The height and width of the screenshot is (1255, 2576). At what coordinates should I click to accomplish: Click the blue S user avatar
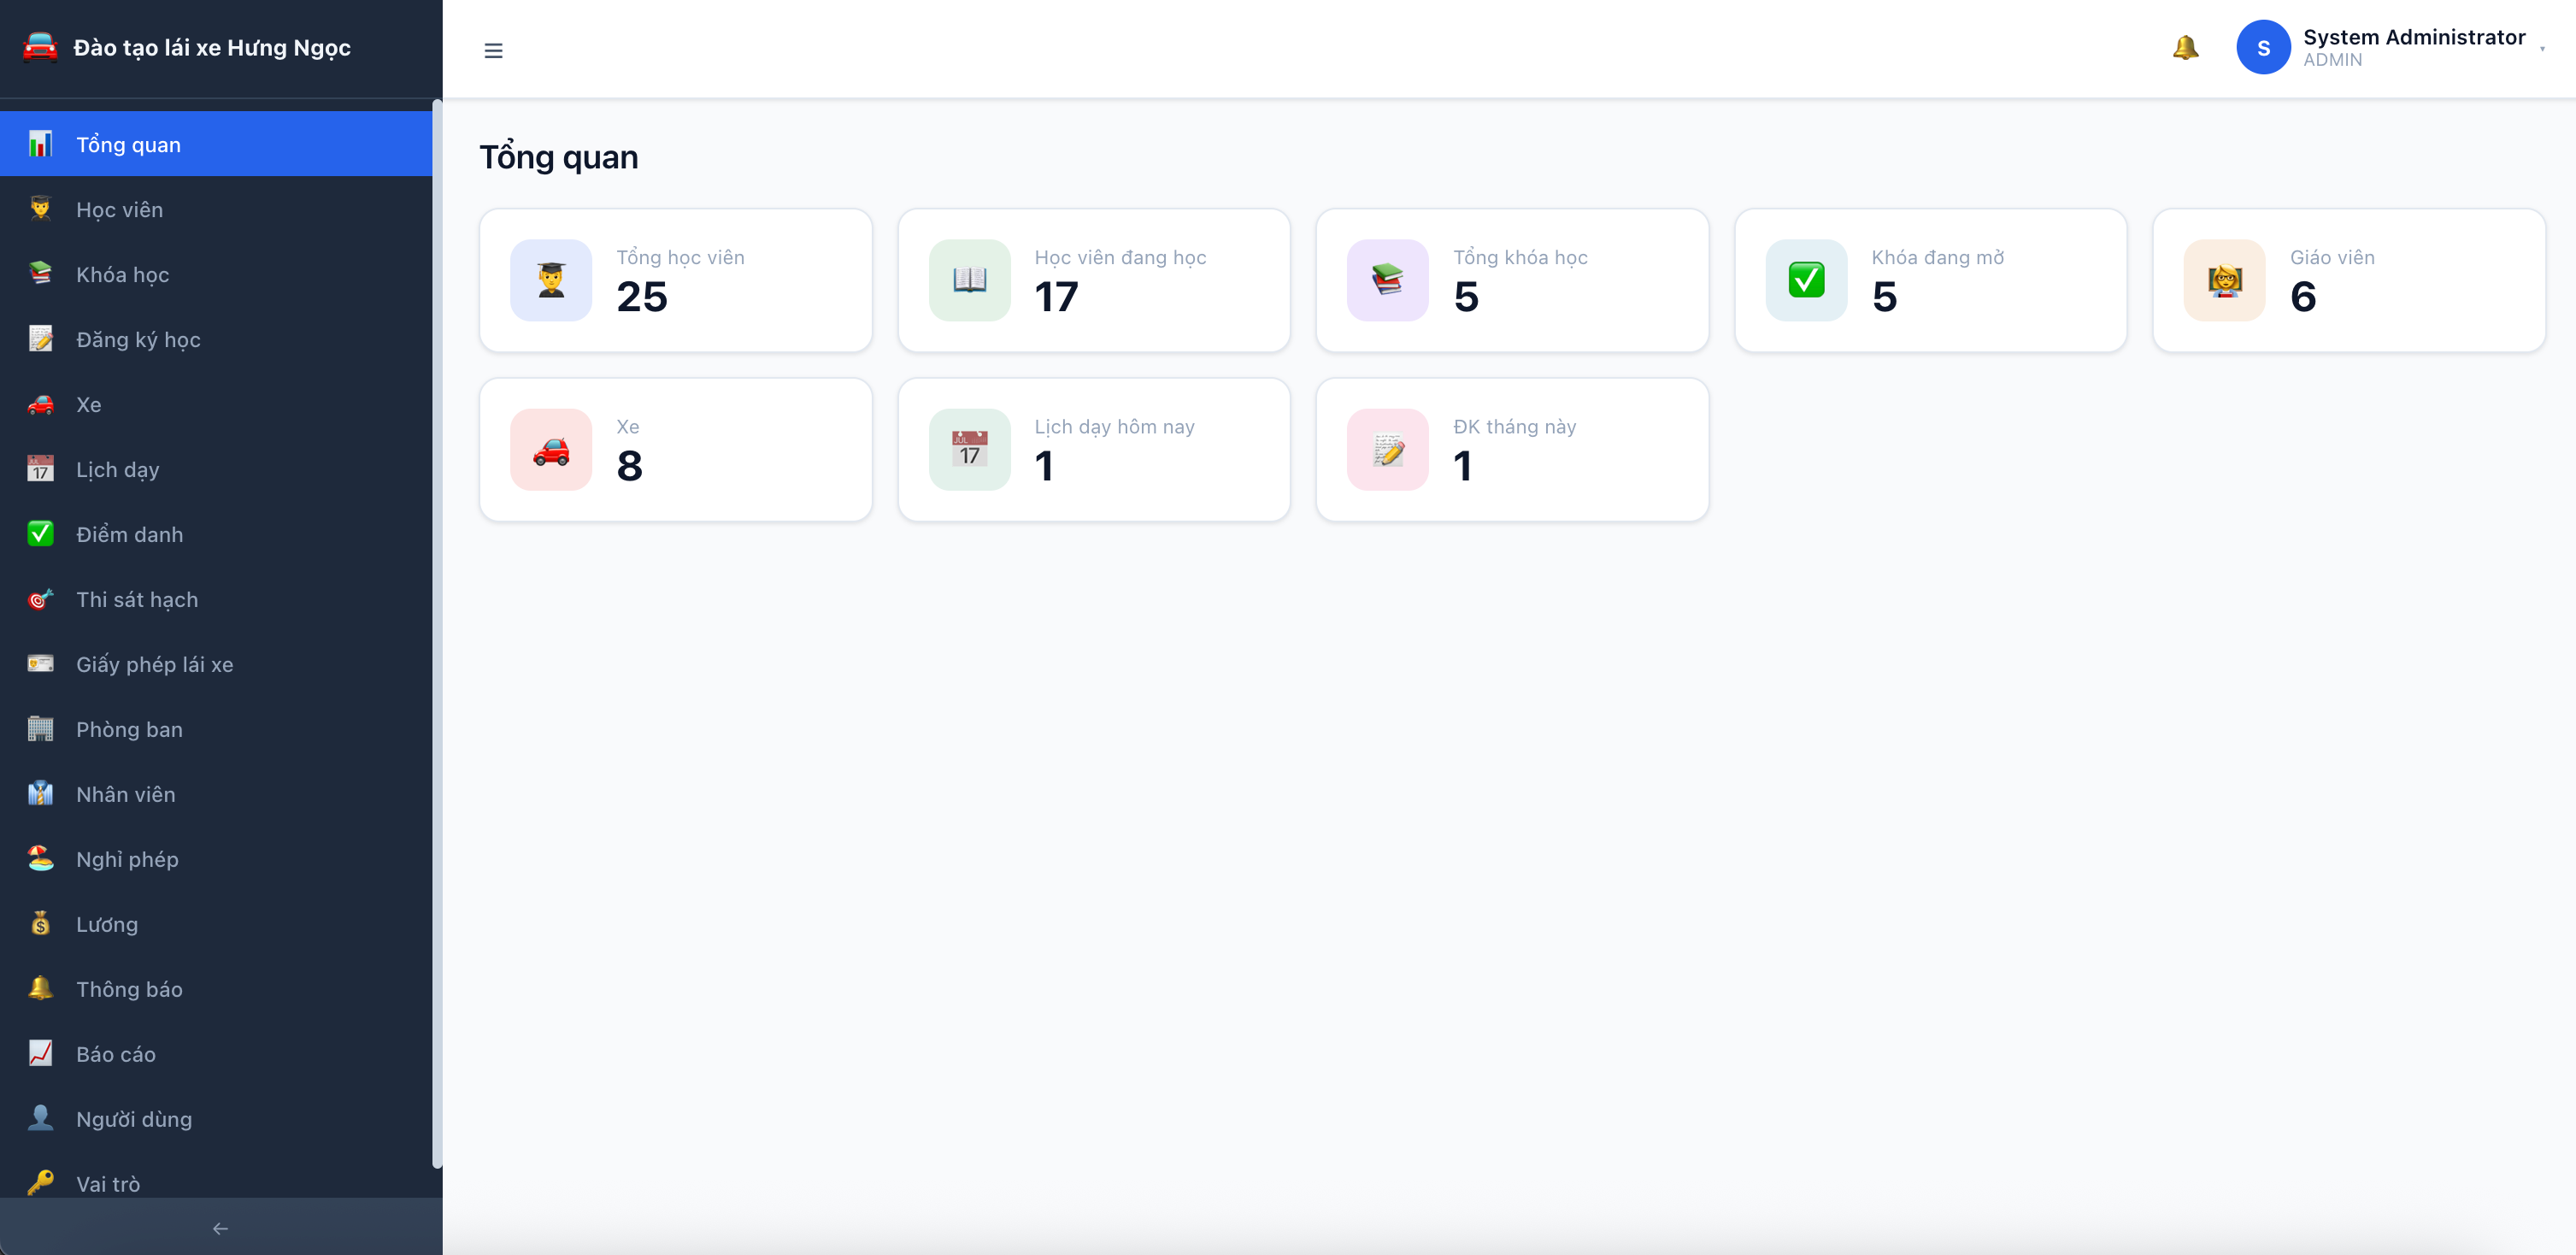coord(2263,47)
